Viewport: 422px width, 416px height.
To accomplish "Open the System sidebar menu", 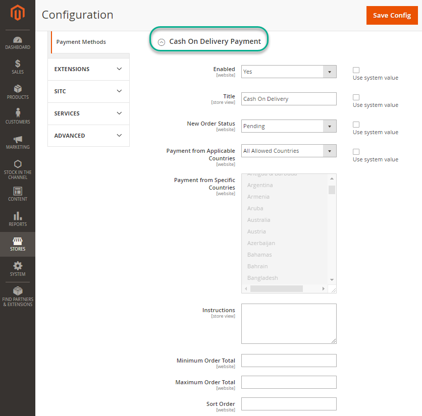I will (18, 270).
